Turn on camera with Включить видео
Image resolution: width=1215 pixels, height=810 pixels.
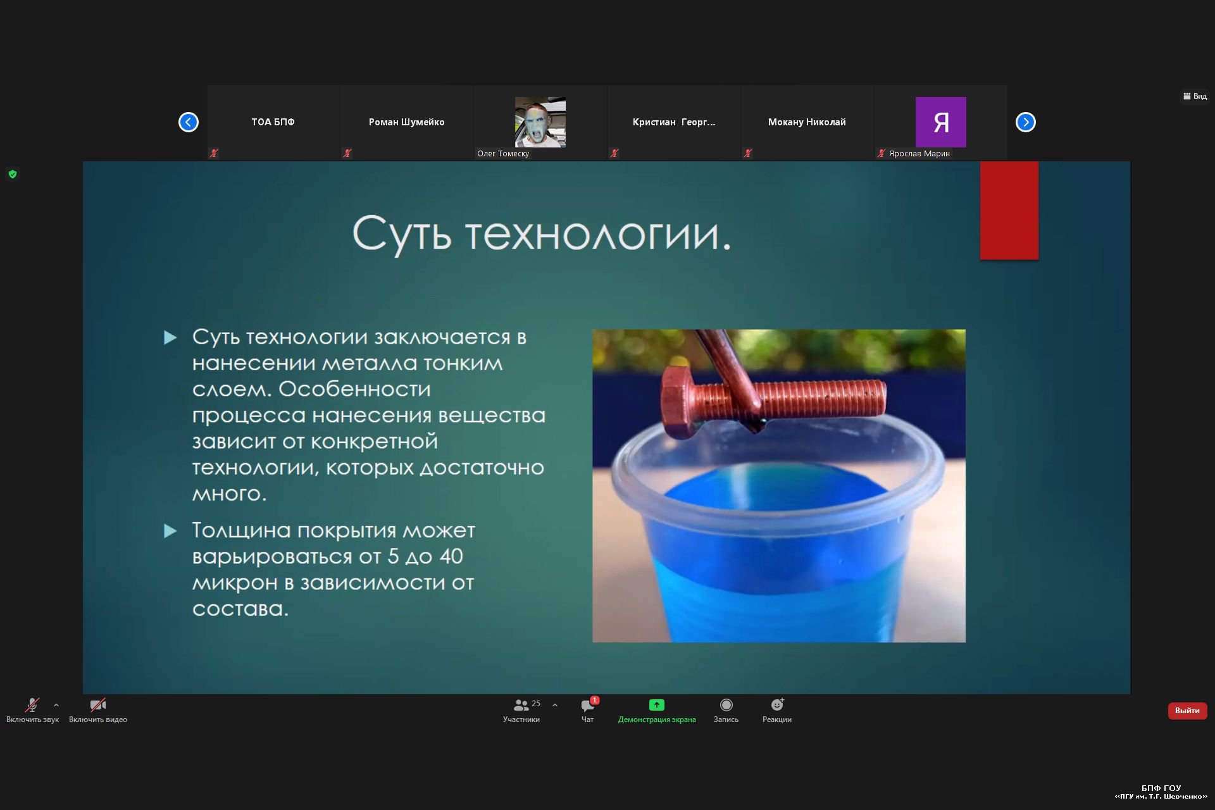point(98,711)
